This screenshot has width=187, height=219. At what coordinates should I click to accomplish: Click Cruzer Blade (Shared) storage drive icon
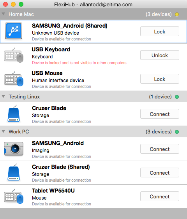(14, 172)
